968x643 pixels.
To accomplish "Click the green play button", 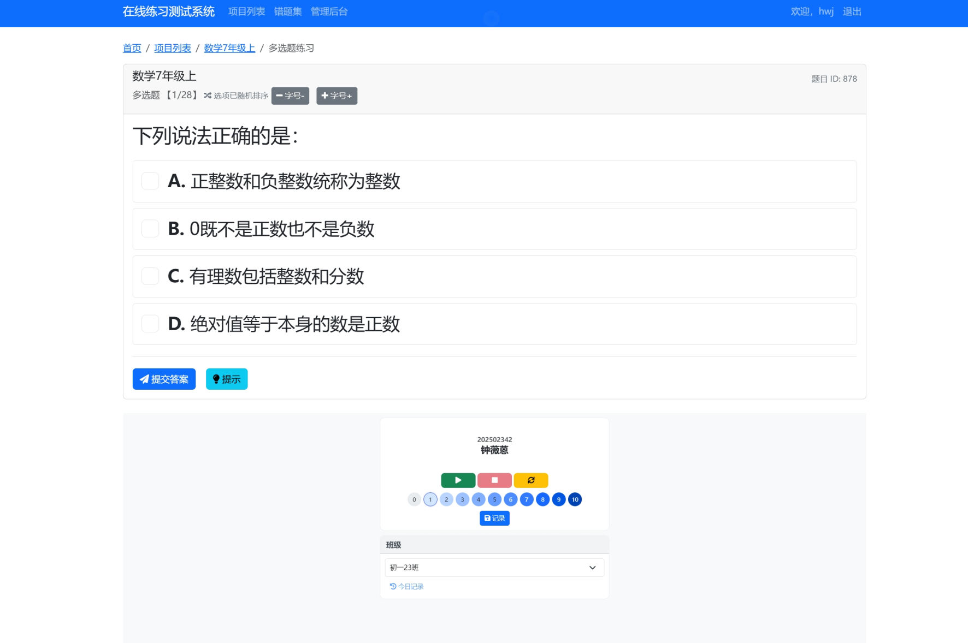I will point(458,480).
